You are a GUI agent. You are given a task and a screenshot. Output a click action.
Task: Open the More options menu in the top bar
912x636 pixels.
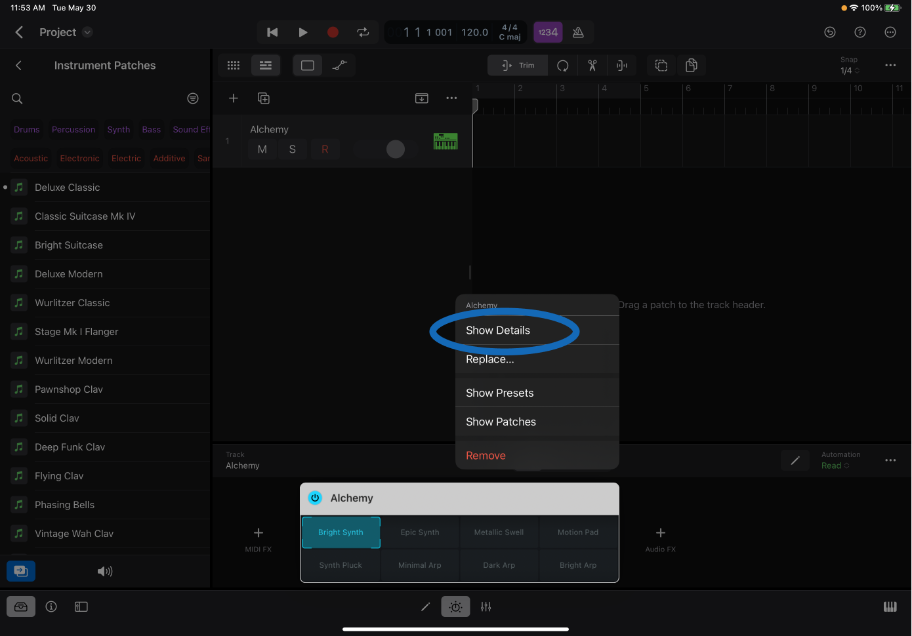[x=890, y=32]
